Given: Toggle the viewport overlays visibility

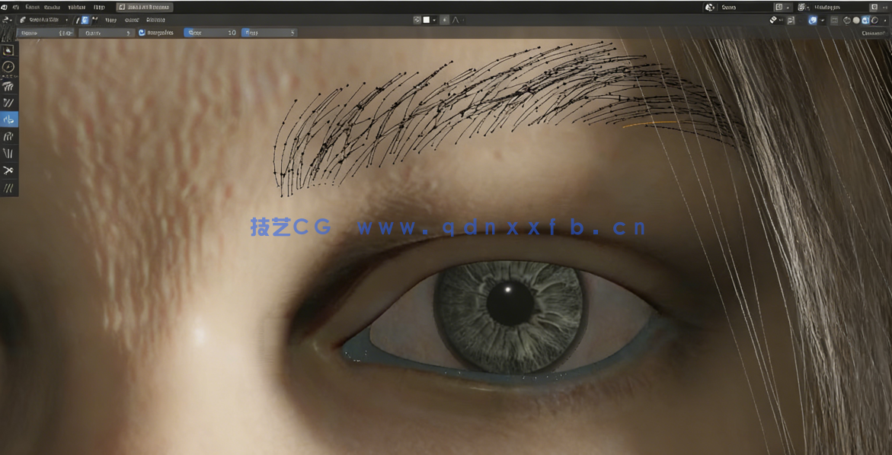Looking at the screenshot, I should (x=811, y=20).
